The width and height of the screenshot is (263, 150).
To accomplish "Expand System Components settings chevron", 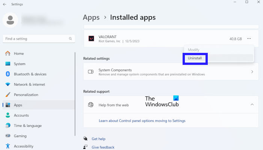I will [252, 72].
